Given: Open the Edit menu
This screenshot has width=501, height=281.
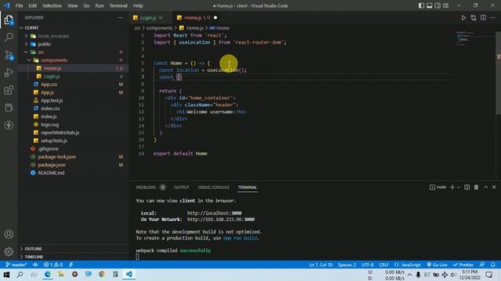Looking at the screenshot, I should [x=33, y=5].
